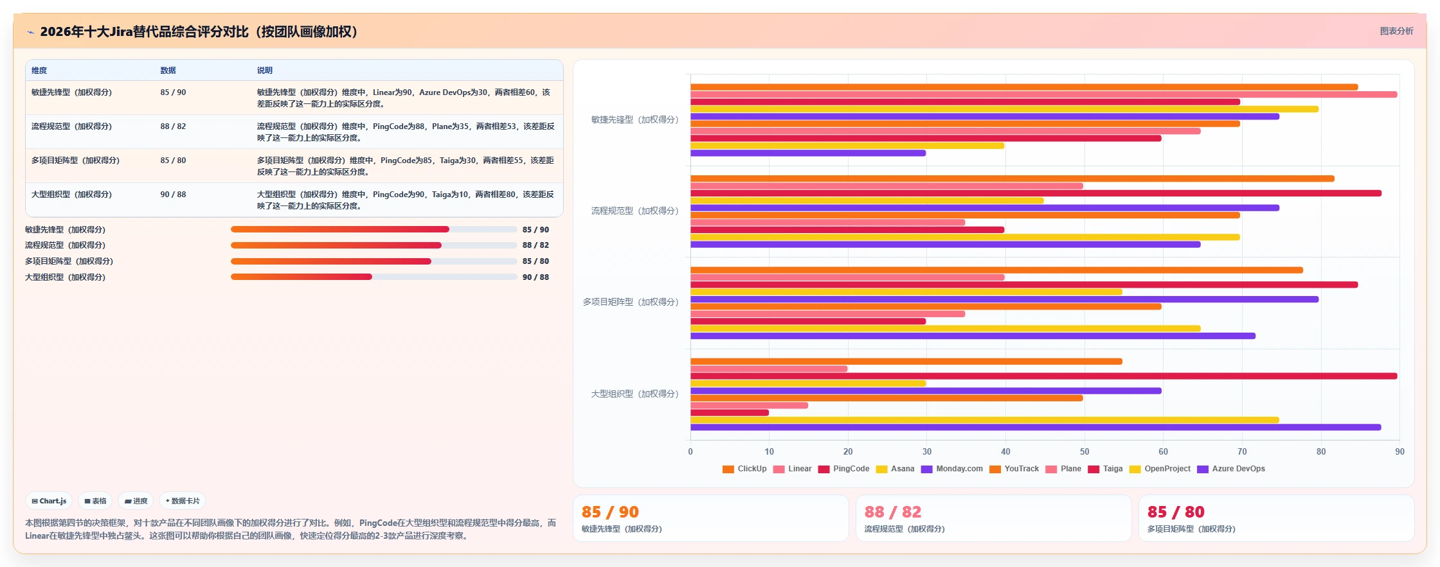Viewport: 1440px width, 567px height.
Task: Click the 进度 tag chip
Action: pyautogui.click(x=136, y=501)
